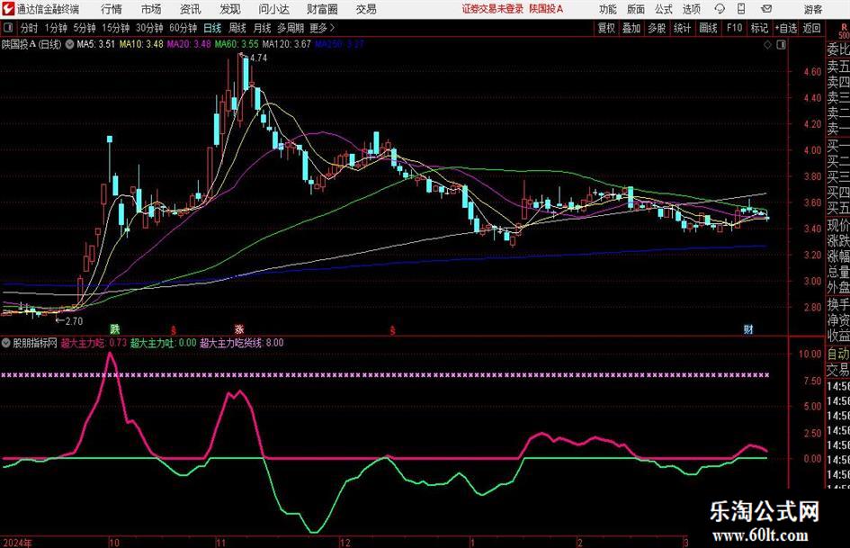Click the blue 财 marker below the chart

click(x=748, y=328)
